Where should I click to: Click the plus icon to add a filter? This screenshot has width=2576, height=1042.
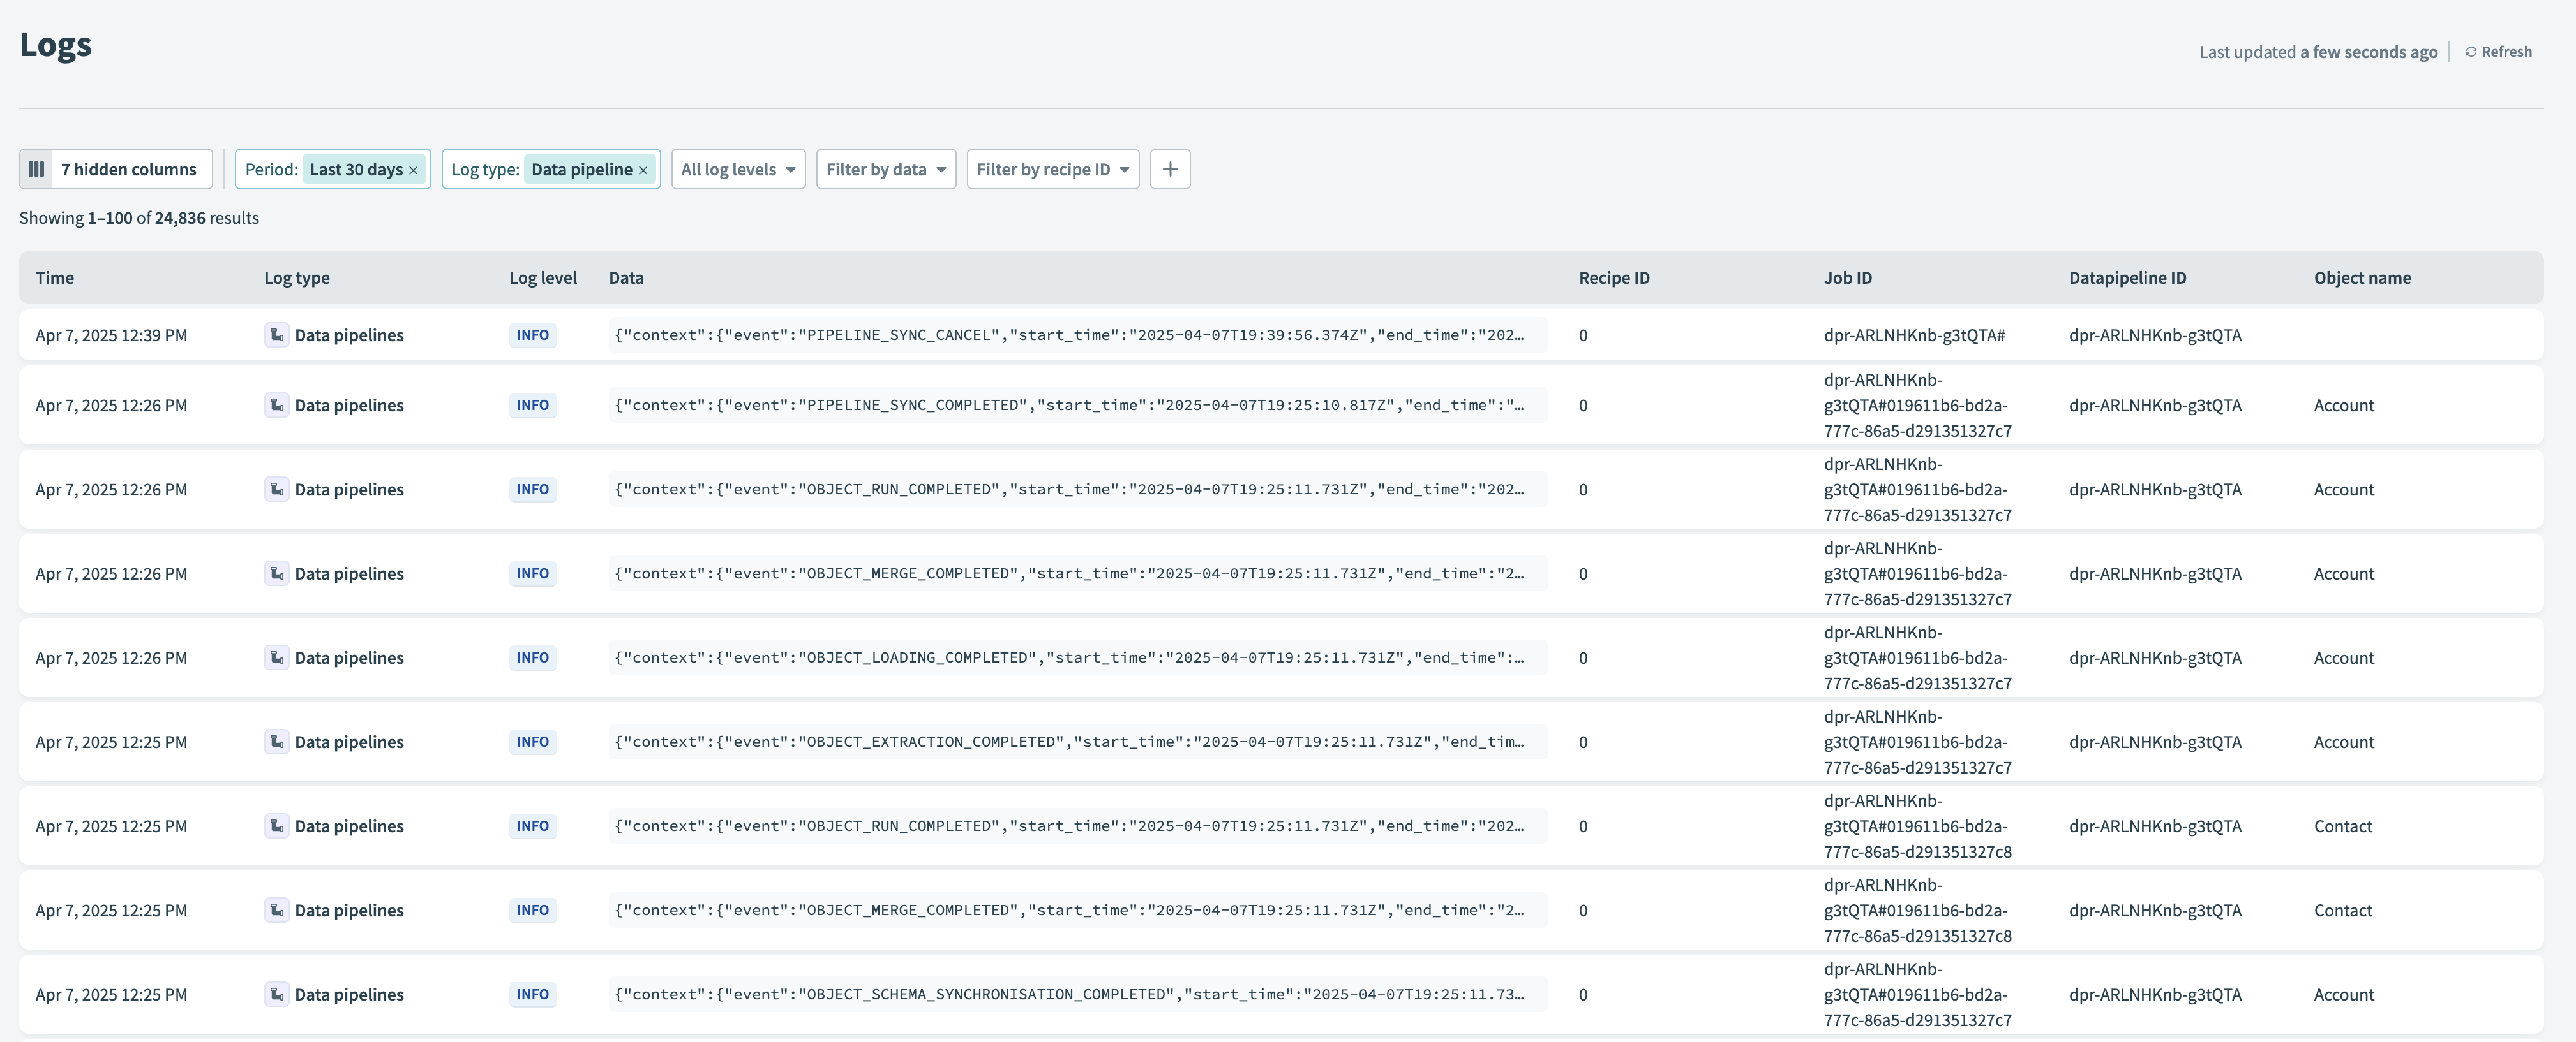pyautogui.click(x=1170, y=169)
